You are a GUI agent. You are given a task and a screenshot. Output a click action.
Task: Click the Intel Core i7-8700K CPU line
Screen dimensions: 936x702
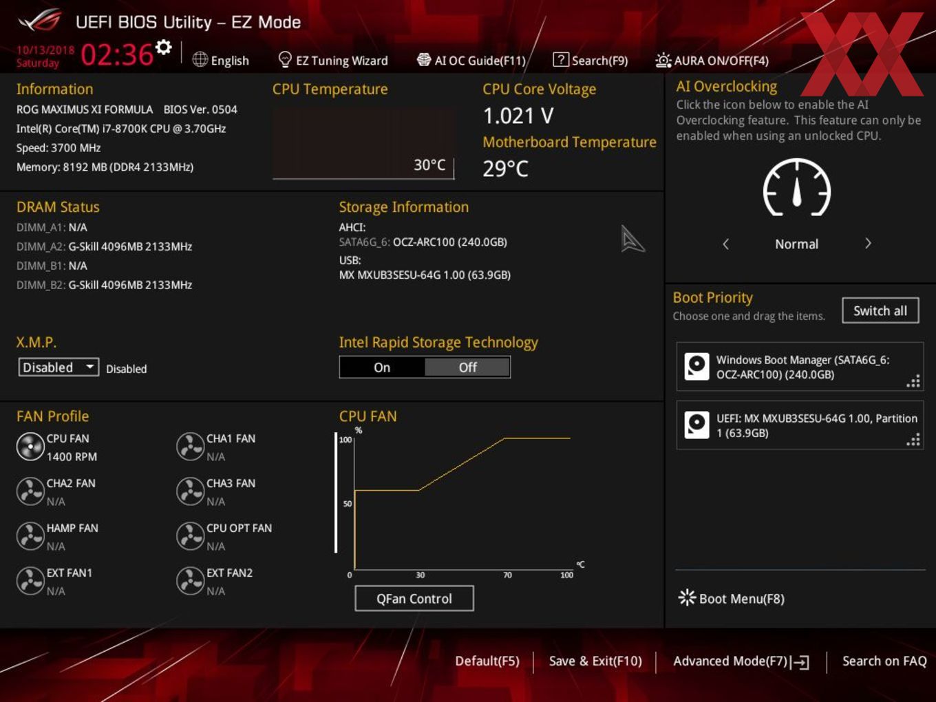121,129
